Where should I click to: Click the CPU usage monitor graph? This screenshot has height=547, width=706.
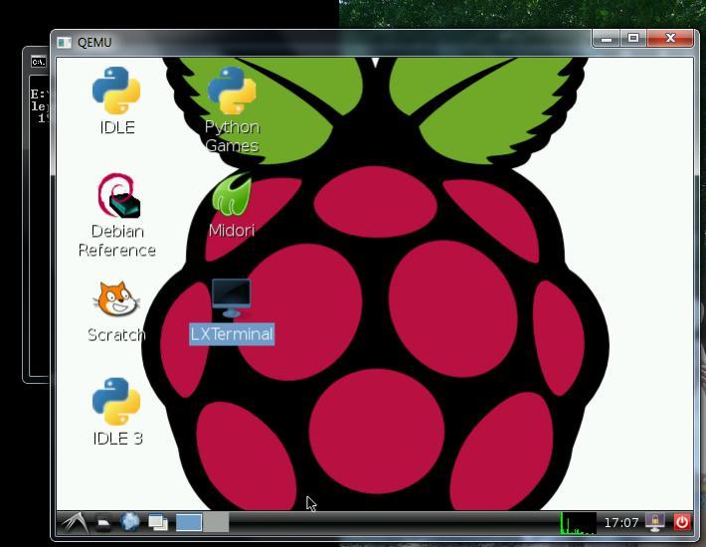click(578, 522)
